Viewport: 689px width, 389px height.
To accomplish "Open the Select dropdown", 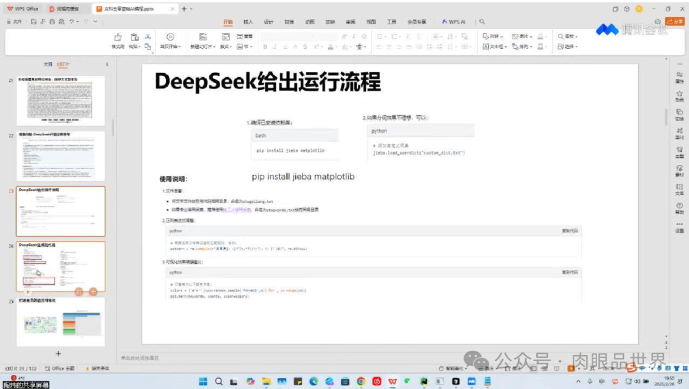I will click(568, 47).
